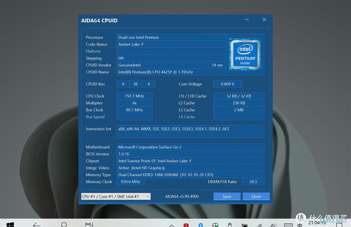This screenshot has width=351, height=227.
Task: Click L2 cache '256 KB' value
Action: (239, 103)
